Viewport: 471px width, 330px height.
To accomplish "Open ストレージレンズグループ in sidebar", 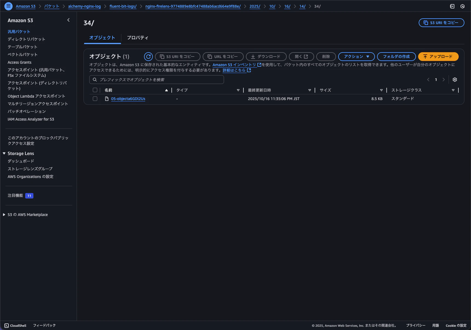I will pos(30,169).
